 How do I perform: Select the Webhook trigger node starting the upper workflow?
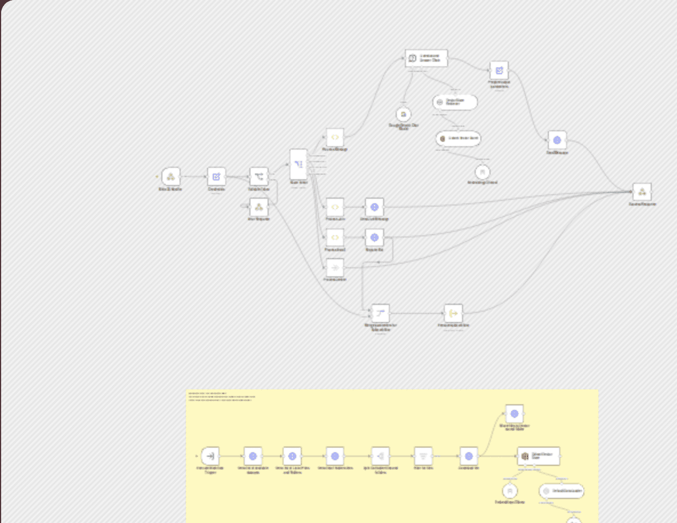click(x=171, y=176)
